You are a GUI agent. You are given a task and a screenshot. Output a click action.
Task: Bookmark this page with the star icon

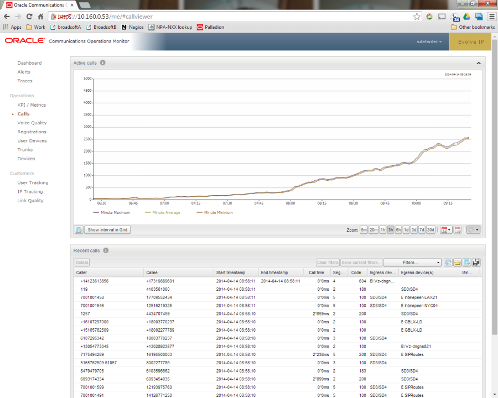pyautogui.click(x=417, y=17)
